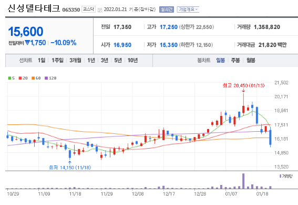
Task: Click the 코스닥 market badge
Action: (89, 9)
